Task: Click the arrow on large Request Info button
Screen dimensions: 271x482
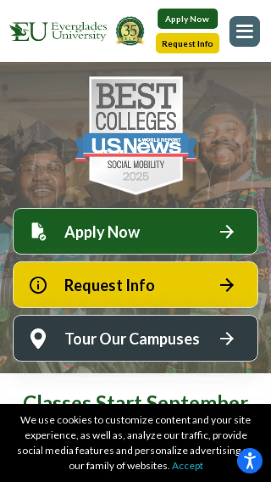Action: [227, 285]
